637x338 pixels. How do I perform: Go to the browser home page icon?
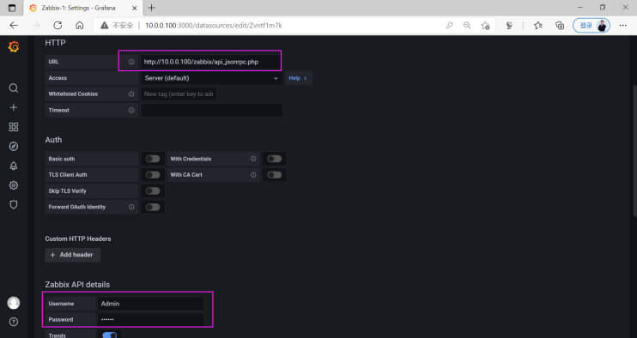pyautogui.click(x=80, y=25)
